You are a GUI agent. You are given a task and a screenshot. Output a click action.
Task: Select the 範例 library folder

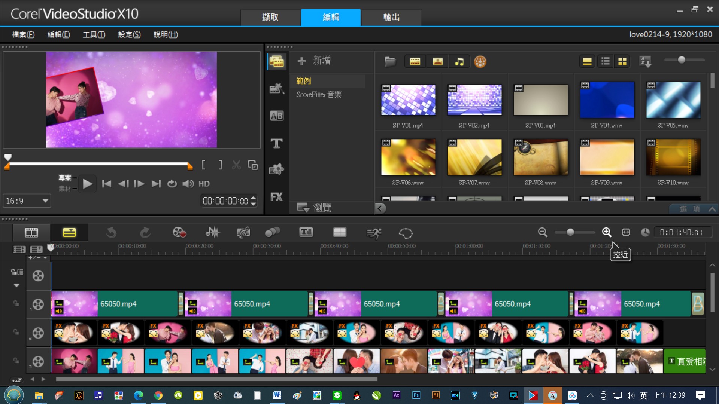(304, 81)
